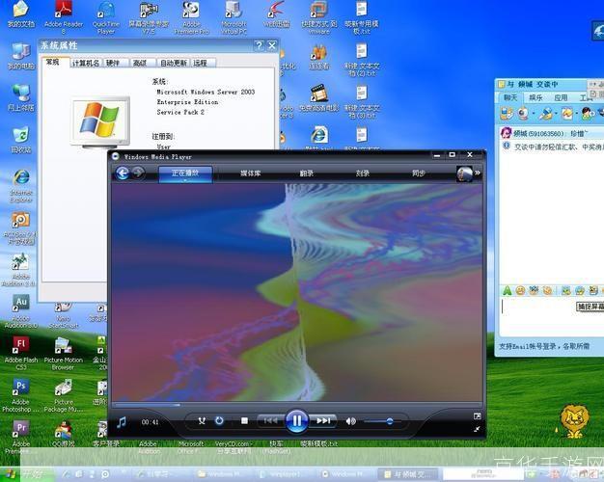Open Adobe Premiere Pro desktop shortcut
This screenshot has height=482, width=604.
point(191,17)
